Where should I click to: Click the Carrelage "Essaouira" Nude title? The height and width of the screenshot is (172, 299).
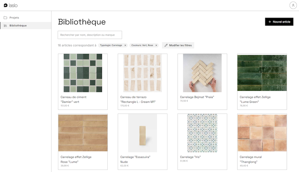[135, 157]
